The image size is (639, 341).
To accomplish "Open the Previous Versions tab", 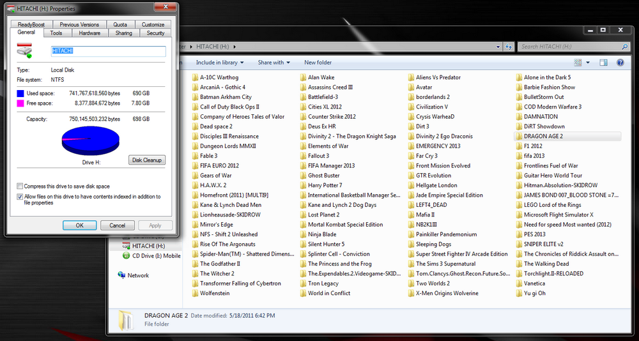I will click(x=79, y=24).
